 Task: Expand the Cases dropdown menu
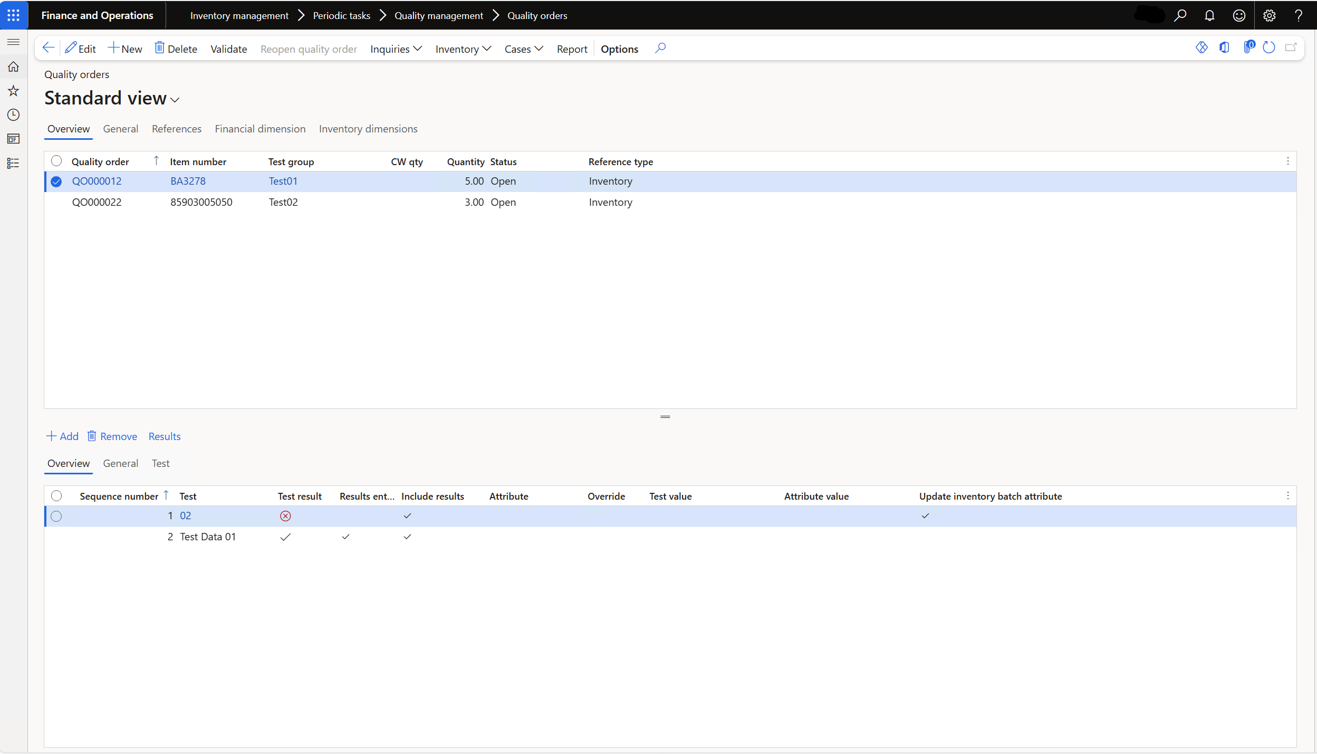[523, 49]
